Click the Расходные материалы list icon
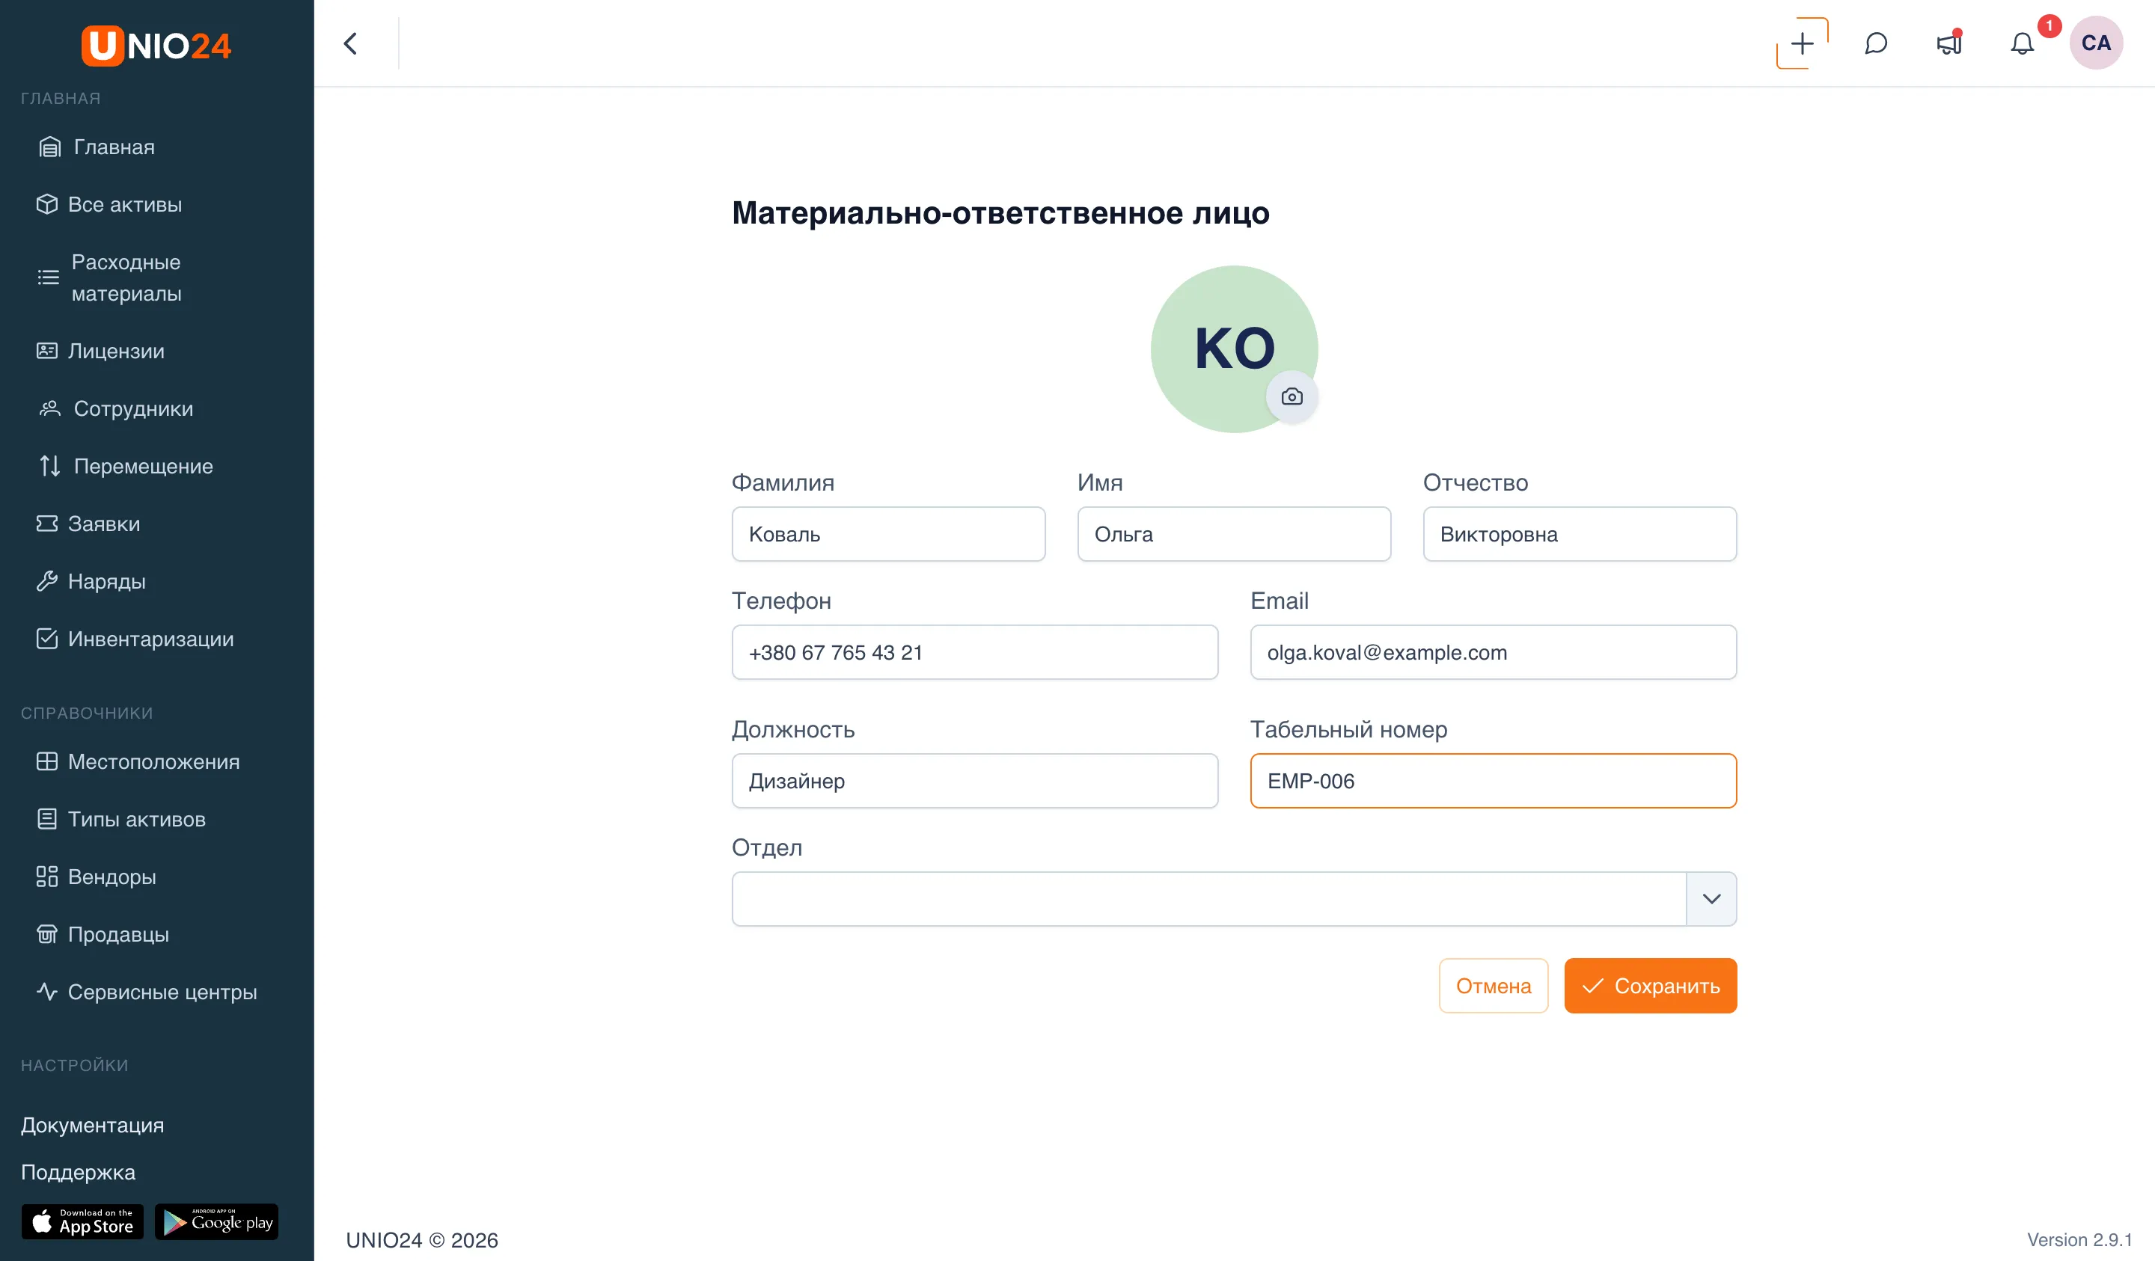 pos(49,277)
